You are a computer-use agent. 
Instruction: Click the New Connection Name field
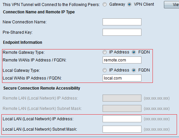coord(122,22)
